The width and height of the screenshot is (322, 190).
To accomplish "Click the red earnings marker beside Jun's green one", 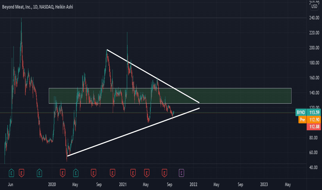I will point(21,173).
